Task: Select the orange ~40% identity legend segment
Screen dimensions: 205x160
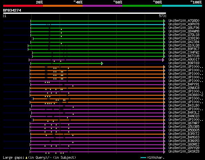Action: click(x=63, y=6)
